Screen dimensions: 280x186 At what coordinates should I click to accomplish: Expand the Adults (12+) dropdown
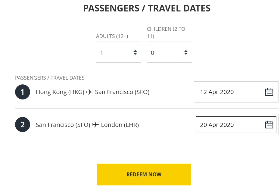point(114,52)
